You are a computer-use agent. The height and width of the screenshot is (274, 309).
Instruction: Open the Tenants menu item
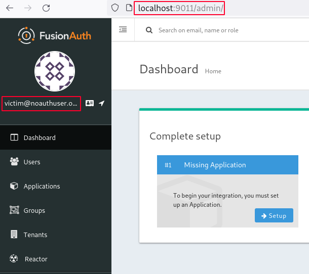56,235
